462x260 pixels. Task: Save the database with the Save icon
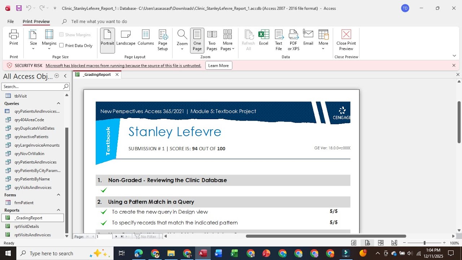click(x=19, y=8)
